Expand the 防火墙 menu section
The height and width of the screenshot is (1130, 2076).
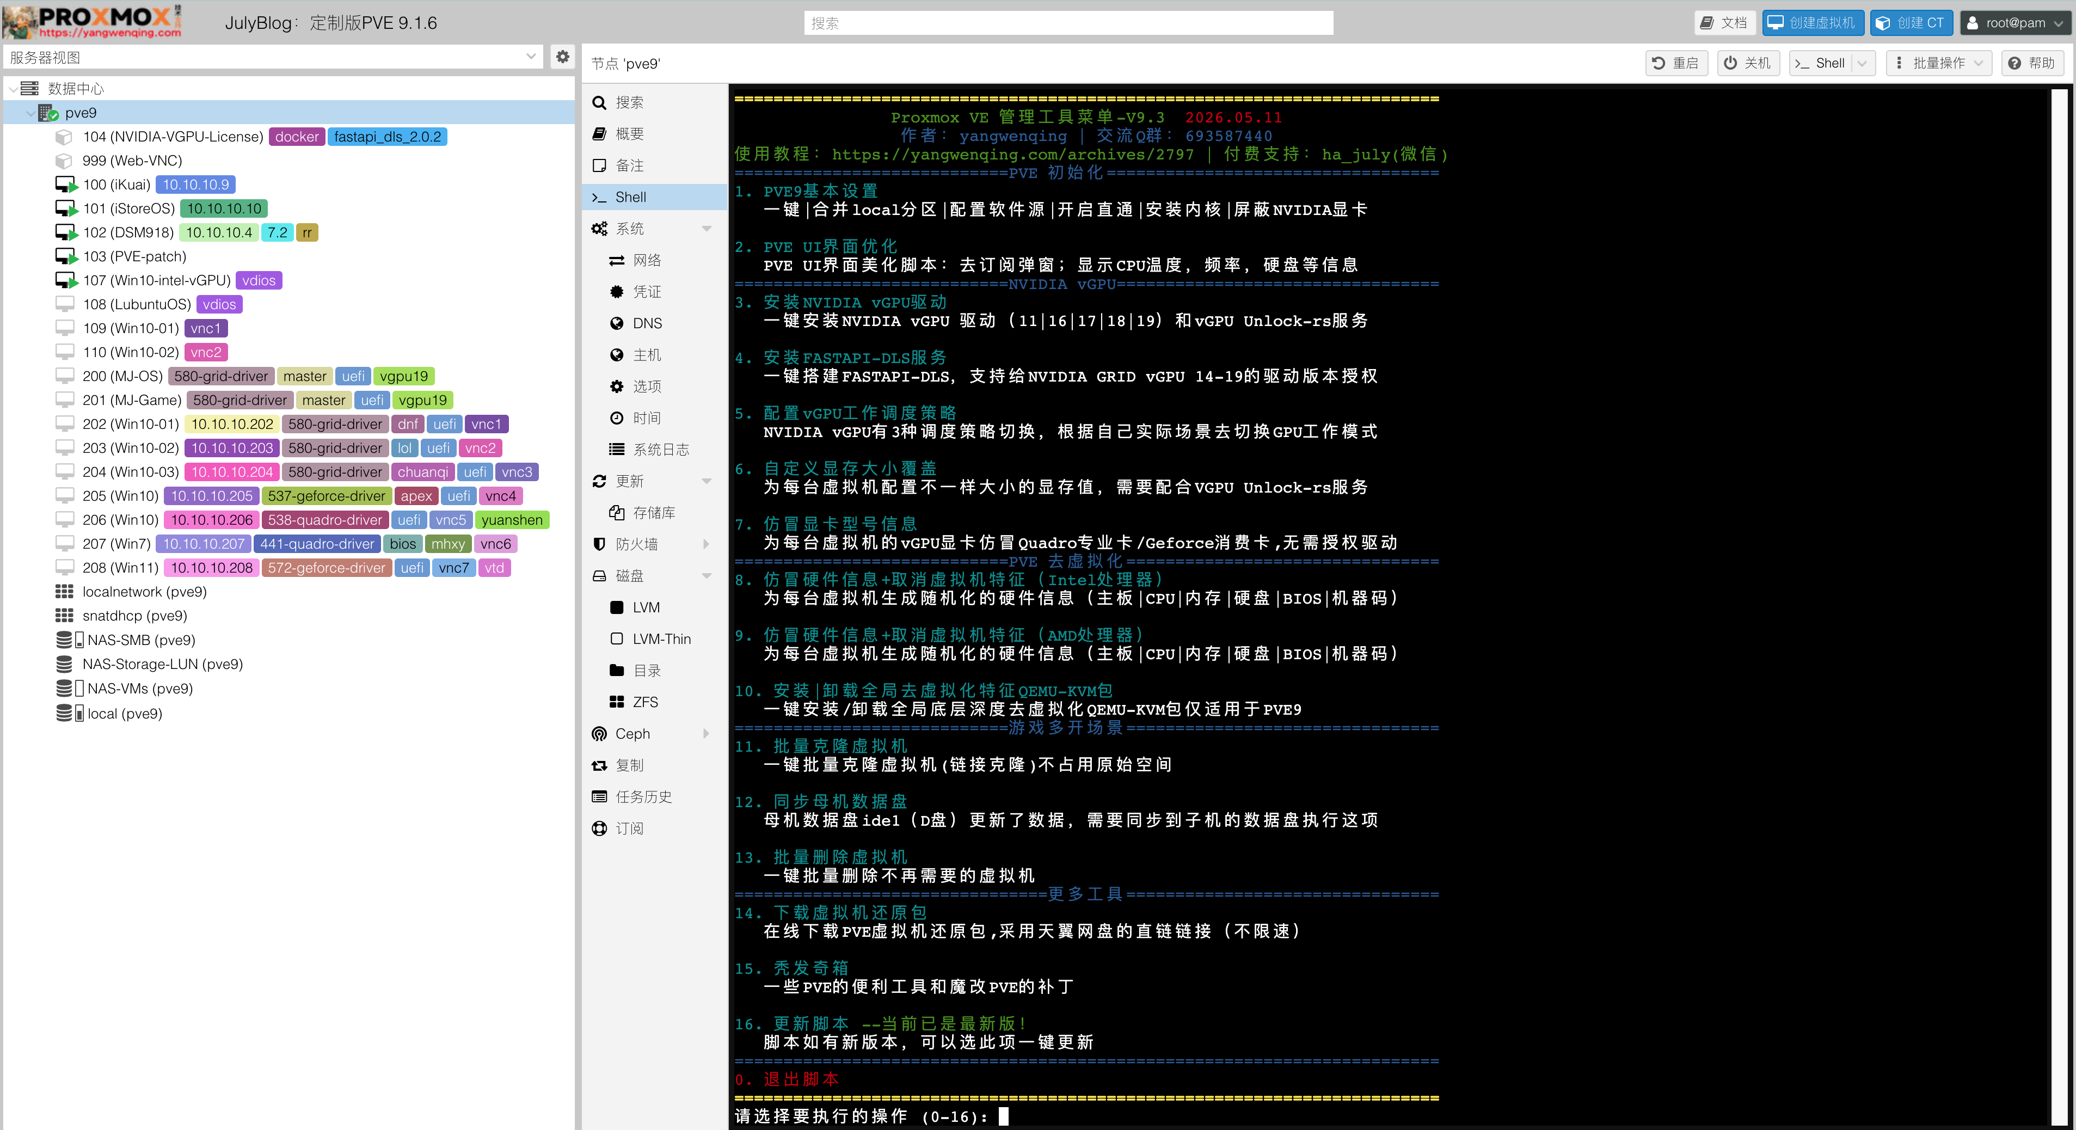tap(707, 544)
